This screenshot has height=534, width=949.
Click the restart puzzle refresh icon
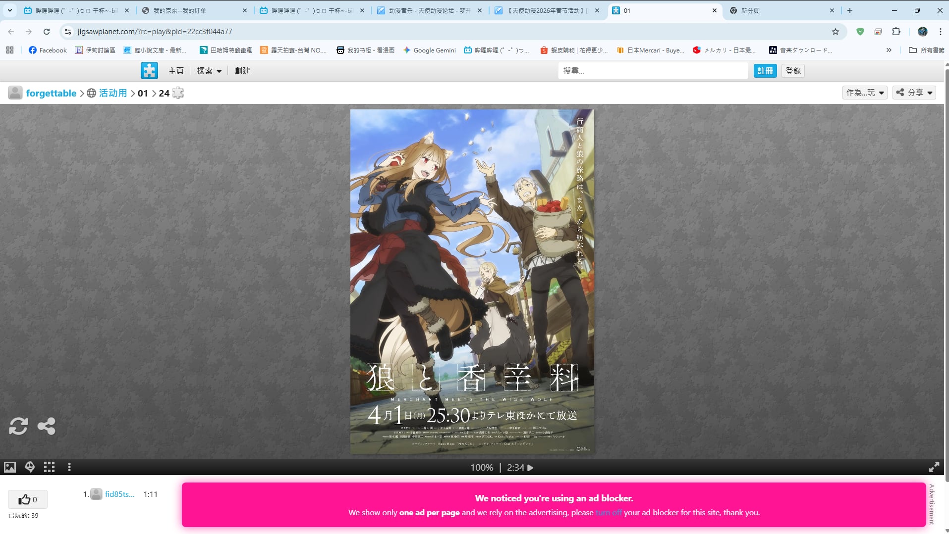[18, 426]
